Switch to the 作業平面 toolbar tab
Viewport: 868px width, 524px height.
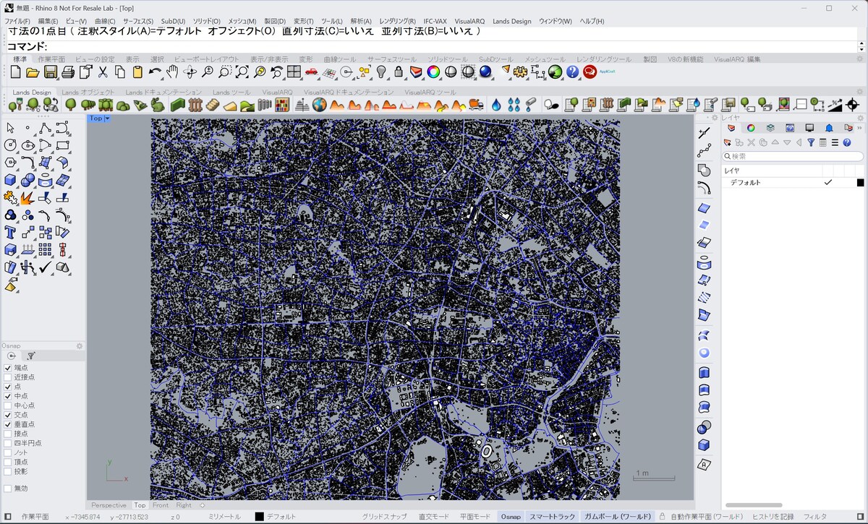point(51,59)
